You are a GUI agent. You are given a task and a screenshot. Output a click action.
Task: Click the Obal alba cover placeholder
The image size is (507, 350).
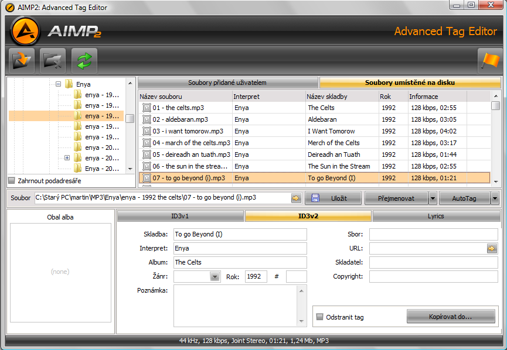(x=60, y=273)
